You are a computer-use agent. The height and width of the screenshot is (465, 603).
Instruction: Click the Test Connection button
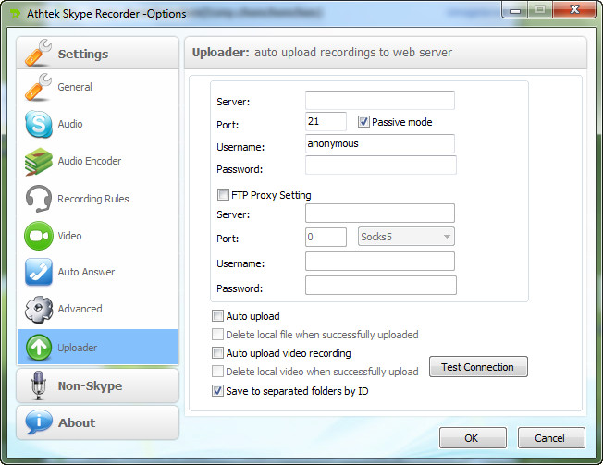[x=478, y=367]
